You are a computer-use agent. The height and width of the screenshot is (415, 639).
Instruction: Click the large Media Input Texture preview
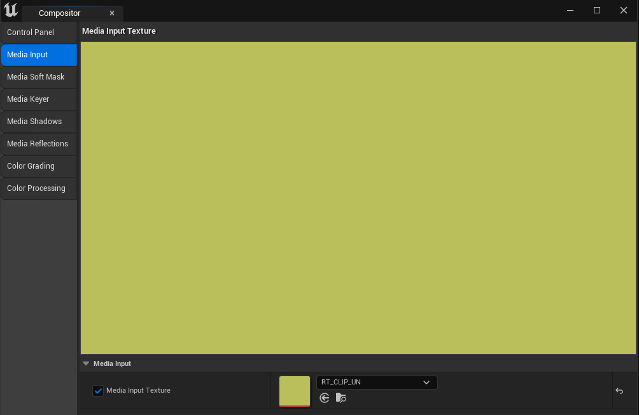(x=358, y=198)
